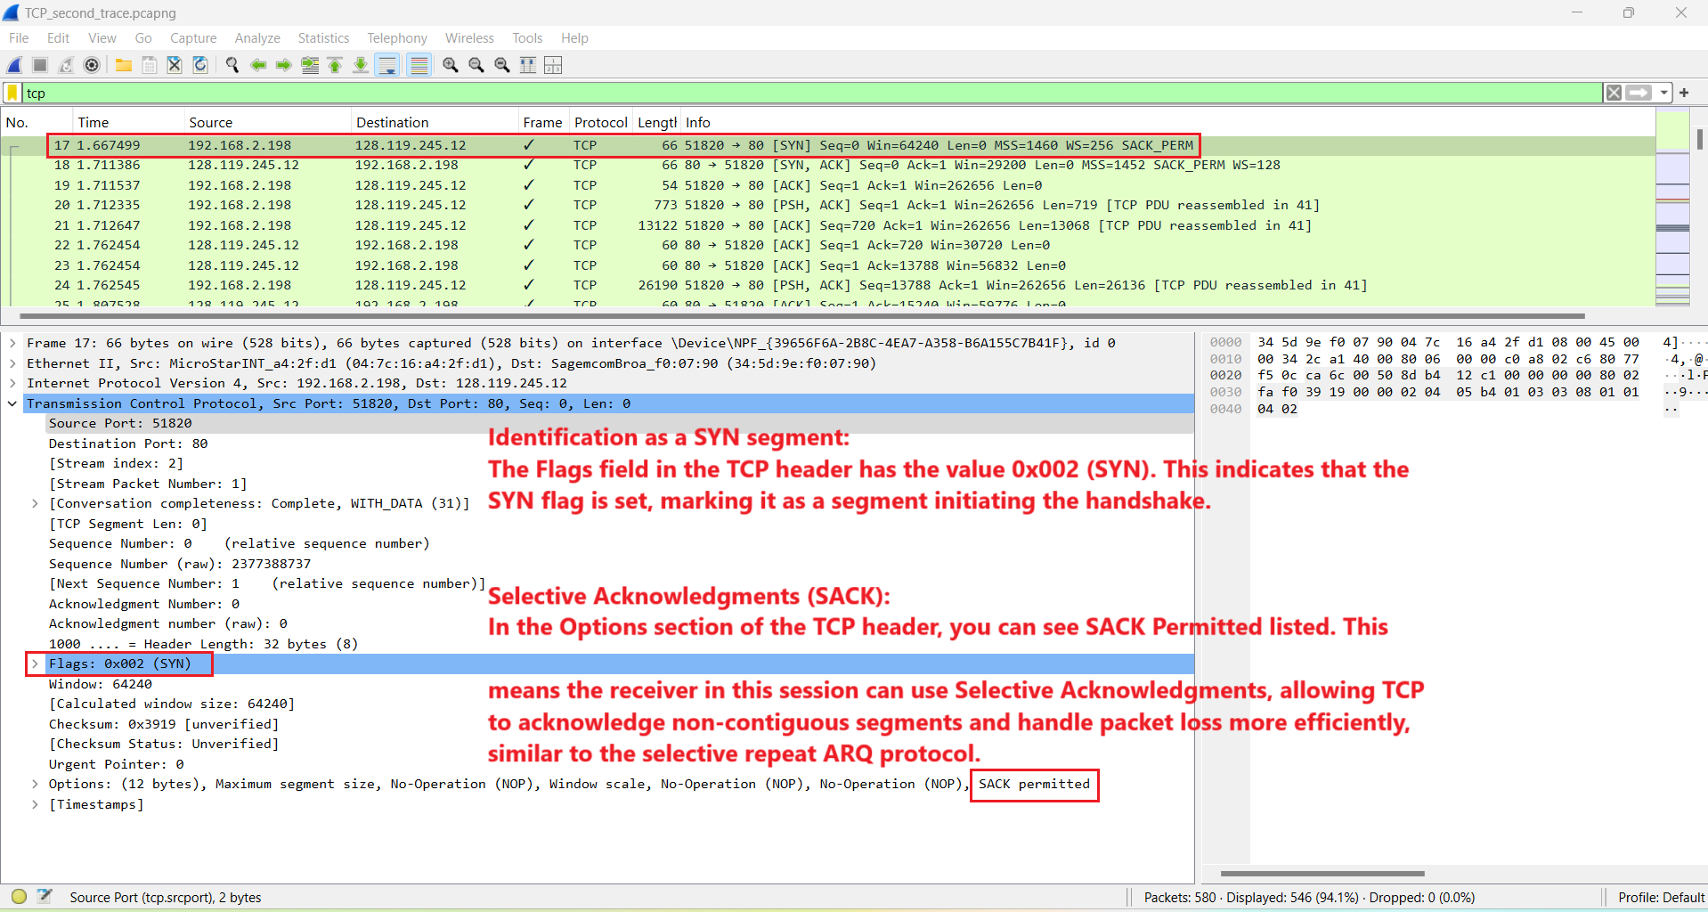The height and width of the screenshot is (912, 1708).
Task: Expand the Flags 0x002 (SYN) row
Action: coord(35,664)
